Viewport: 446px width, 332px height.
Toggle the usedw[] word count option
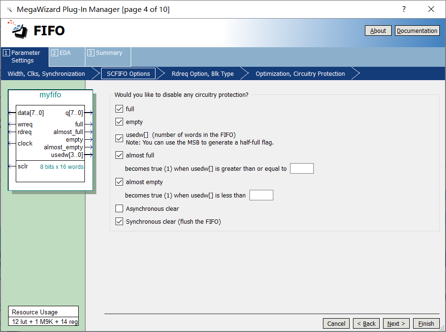pos(119,138)
